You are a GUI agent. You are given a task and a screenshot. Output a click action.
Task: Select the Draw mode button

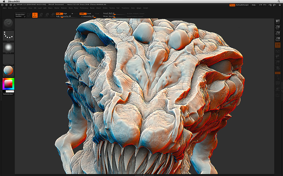click(35, 15)
